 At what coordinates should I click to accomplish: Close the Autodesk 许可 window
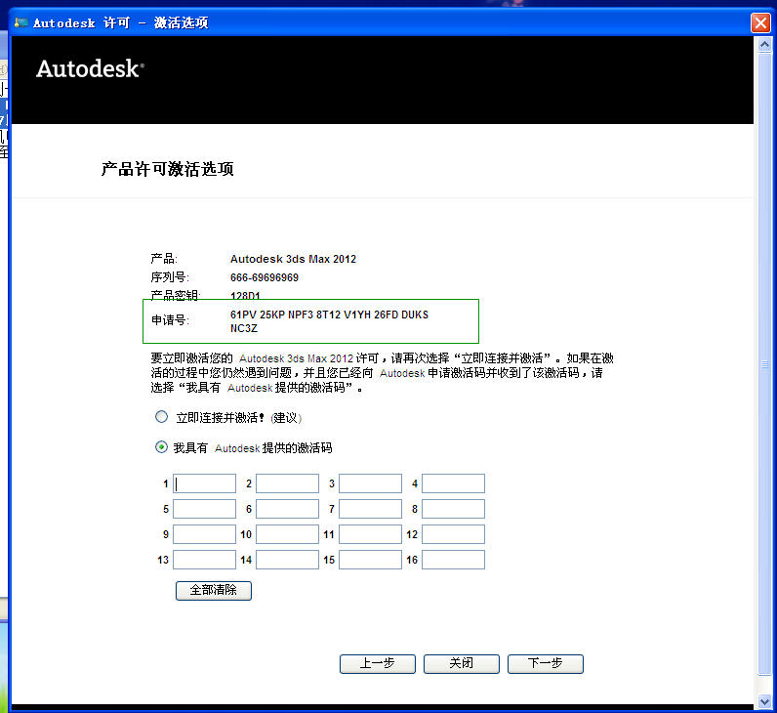click(x=760, y=22)
